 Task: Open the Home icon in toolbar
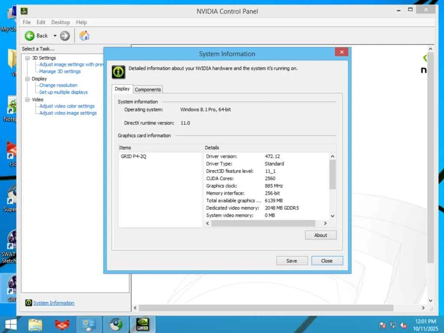pos(84,36)
